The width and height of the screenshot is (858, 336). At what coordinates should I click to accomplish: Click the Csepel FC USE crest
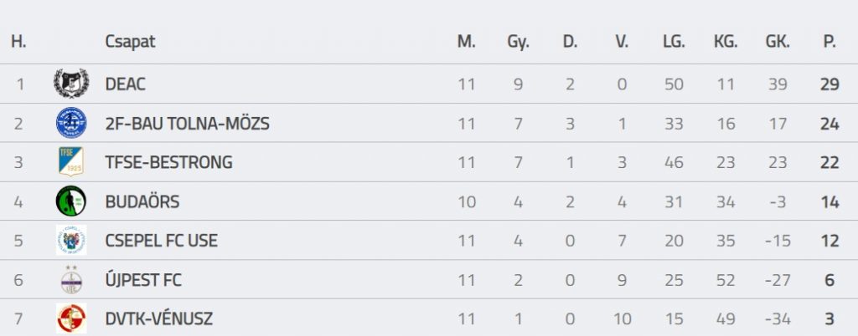[71, 240]
